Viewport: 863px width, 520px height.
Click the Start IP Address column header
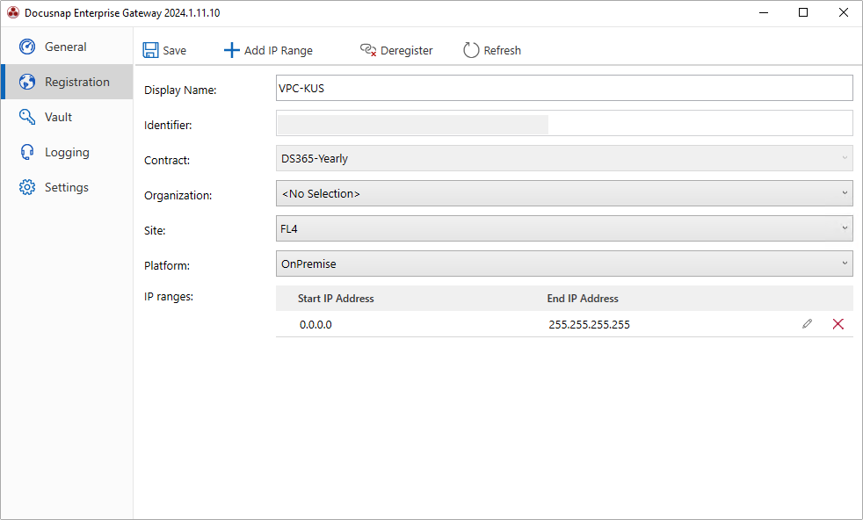(x=336, y=299)
